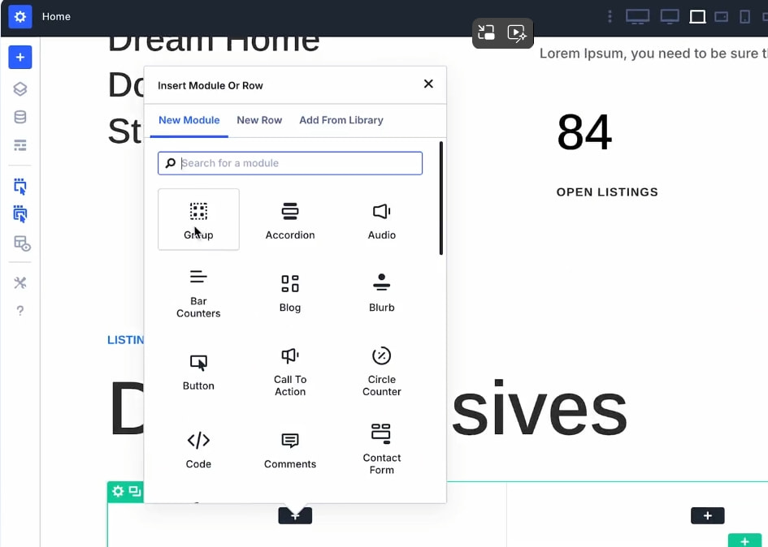Insert the Contact Form module
The width and height of the screenshot is (768, 547).
(x=381, y=450)
